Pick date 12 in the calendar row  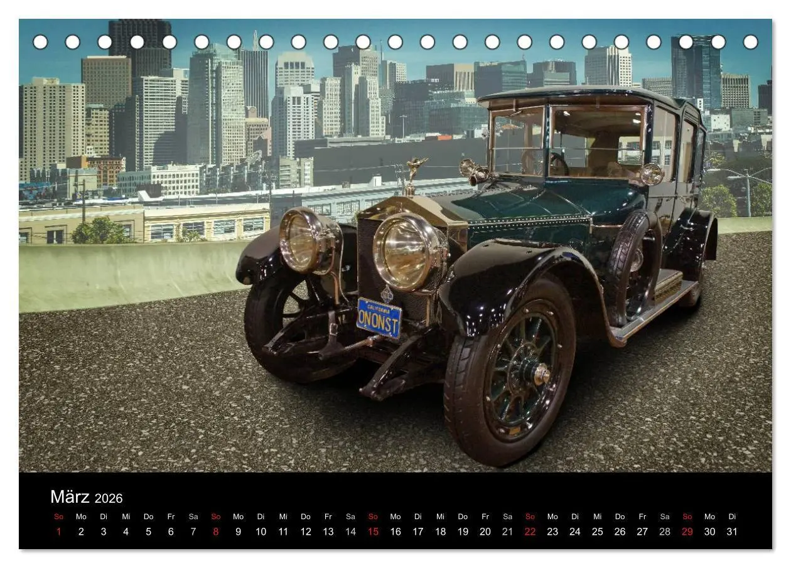306,532
